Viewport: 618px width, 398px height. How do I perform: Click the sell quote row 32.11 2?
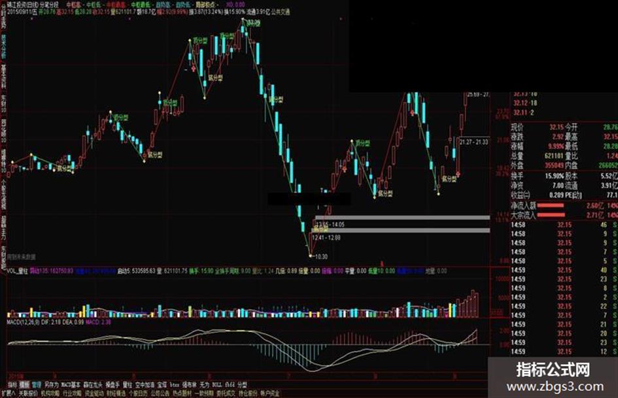tap(524, 112)
